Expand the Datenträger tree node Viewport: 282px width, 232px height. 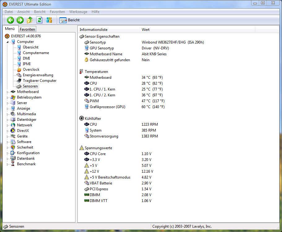tap(7, 120)
